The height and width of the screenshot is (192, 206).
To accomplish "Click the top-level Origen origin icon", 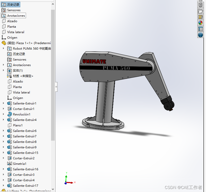I will tap(4, 38).
